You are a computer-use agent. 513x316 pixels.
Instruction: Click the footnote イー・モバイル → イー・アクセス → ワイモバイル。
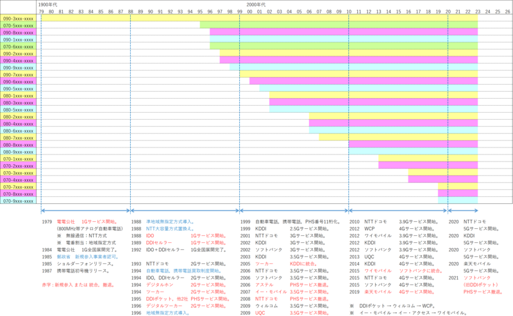pos(414,313)
